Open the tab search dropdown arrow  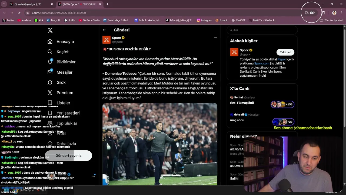click(4, 4)
